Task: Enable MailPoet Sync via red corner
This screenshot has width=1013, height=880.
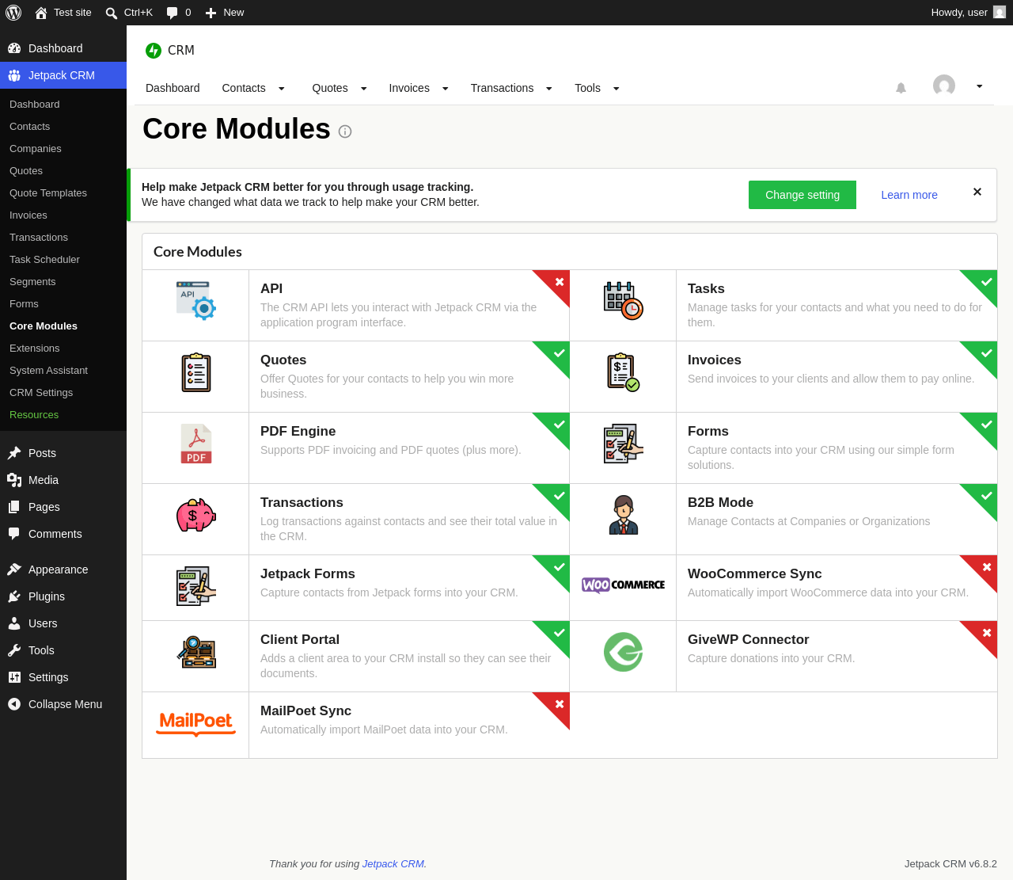Action: click(x=557, y=705)
